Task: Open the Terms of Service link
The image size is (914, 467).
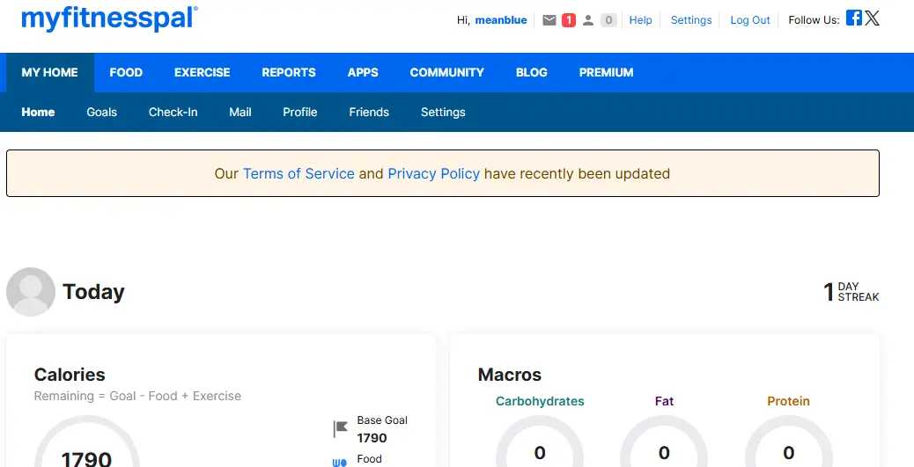Action: (299, 173)
